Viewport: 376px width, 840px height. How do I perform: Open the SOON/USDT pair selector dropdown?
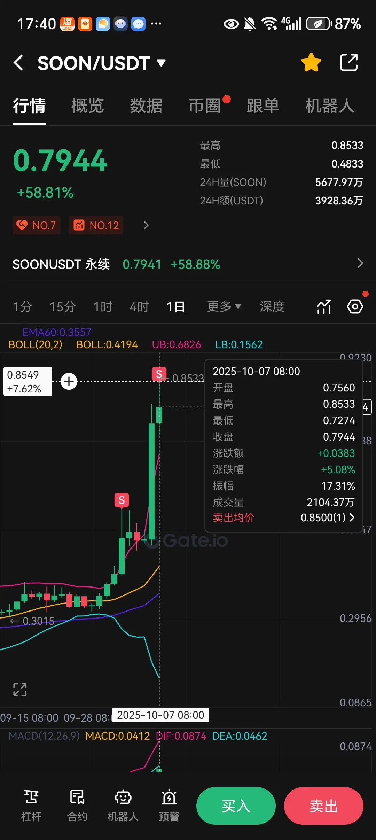(x=101, y=63)
